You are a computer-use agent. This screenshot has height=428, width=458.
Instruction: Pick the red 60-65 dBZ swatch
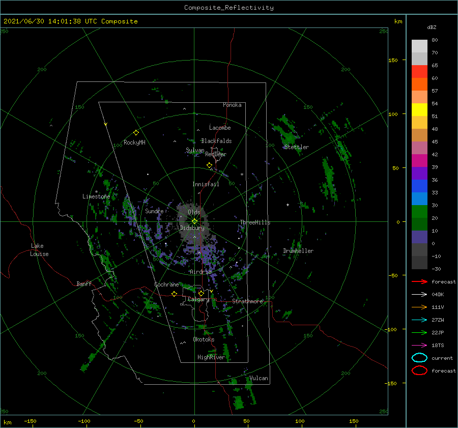click(x=419, y=72)
